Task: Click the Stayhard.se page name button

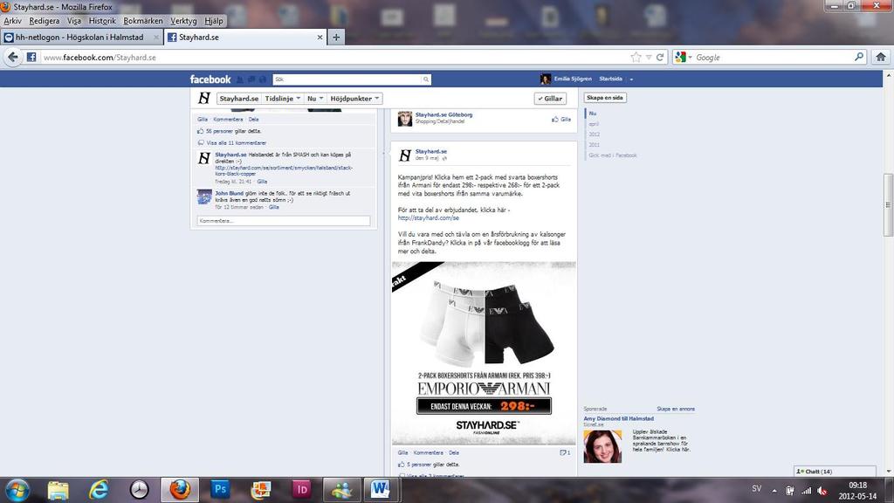Action: (239, 99)
